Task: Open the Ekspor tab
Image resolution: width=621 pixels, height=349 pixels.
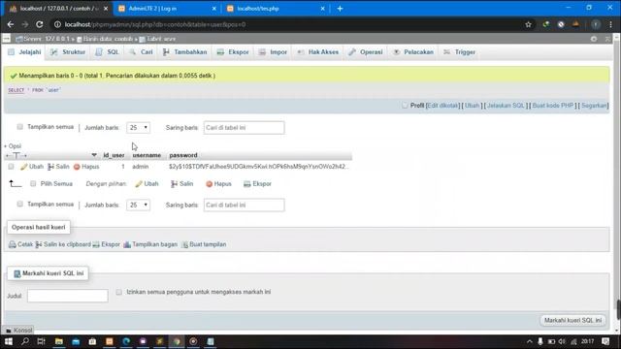Action: (233, 52)
